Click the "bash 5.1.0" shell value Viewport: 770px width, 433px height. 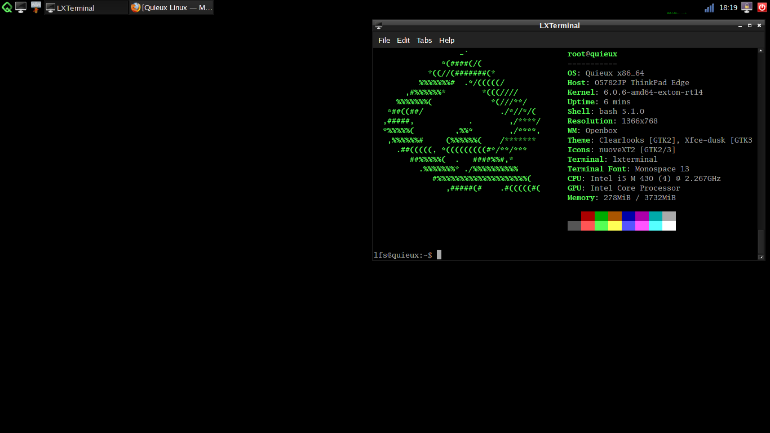tap(622, 112)
